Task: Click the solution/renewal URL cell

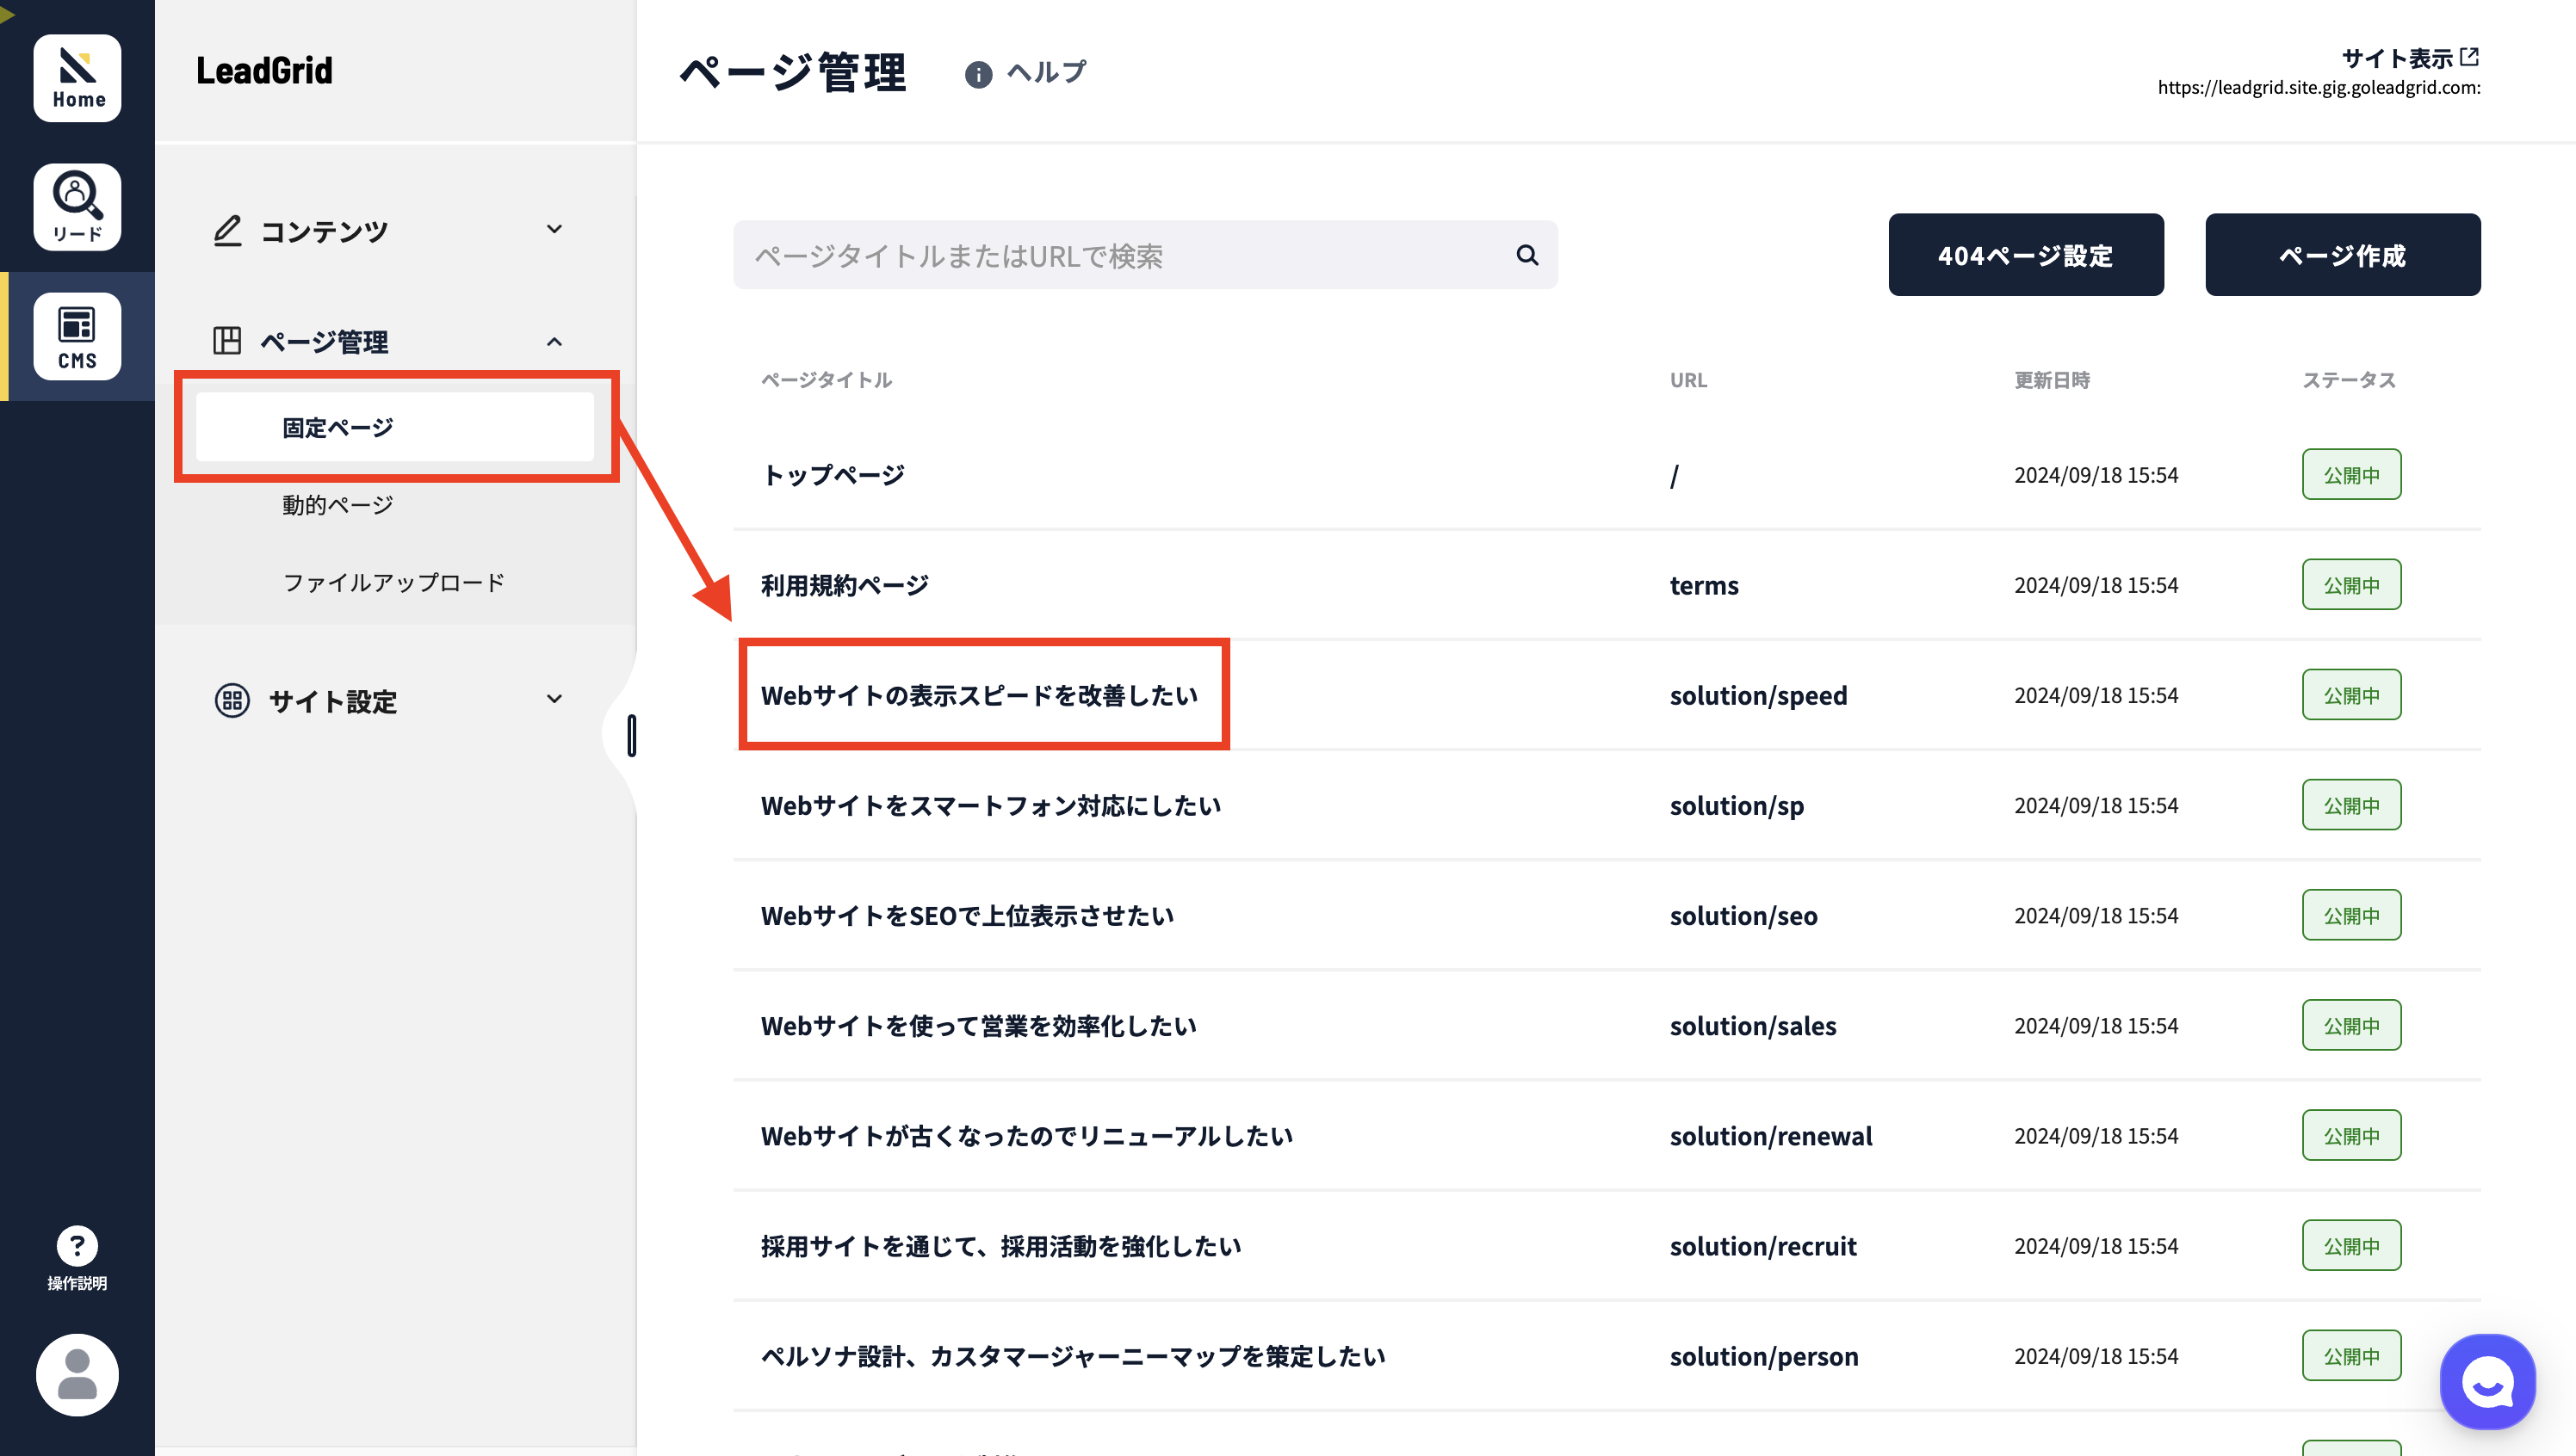Action: pyautogui.click(x=1771, y=1136)
